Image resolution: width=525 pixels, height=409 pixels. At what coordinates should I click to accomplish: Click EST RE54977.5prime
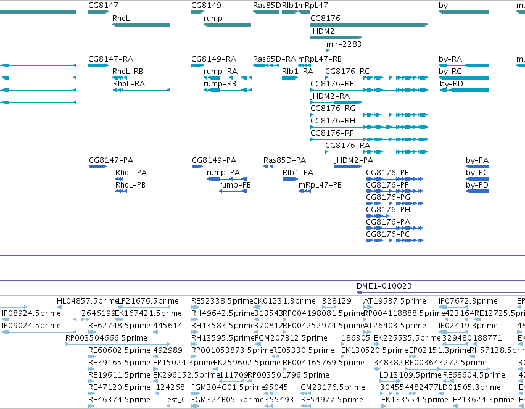(x=332, y=400)
